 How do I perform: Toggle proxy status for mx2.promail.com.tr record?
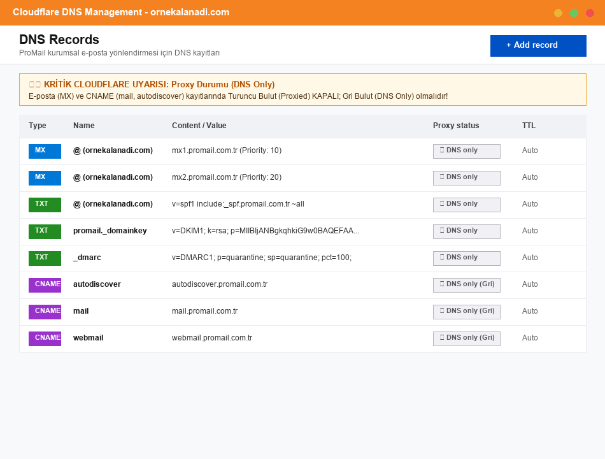(x=466, y=178)
